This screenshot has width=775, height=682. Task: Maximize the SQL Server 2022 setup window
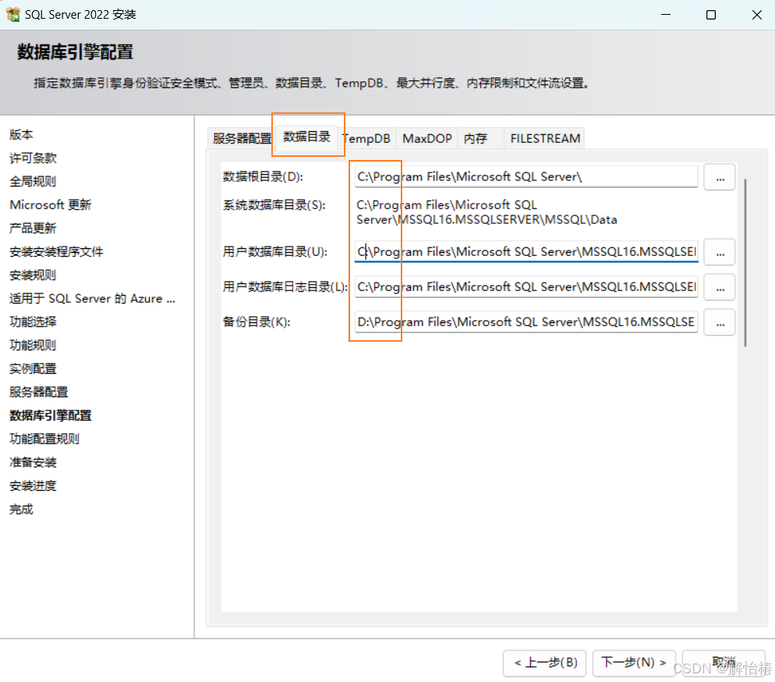point(711,15)
